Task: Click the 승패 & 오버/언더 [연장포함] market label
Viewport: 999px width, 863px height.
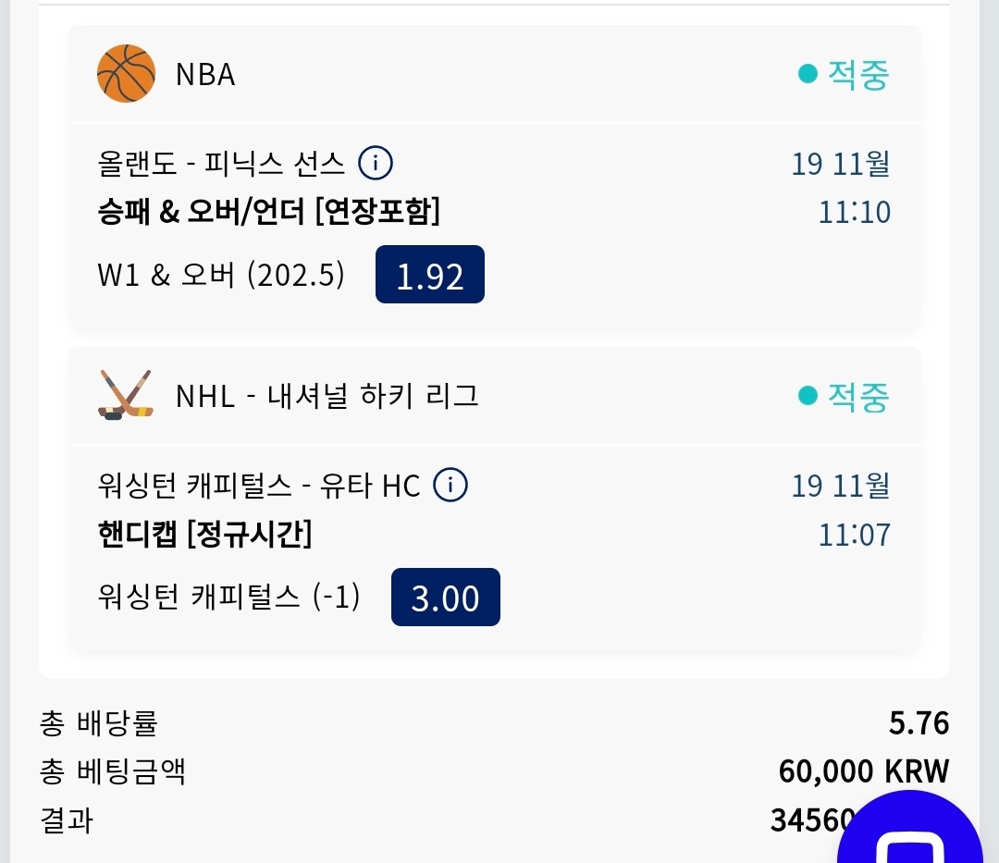Action: pyautogui.click(x=269, y=213)
